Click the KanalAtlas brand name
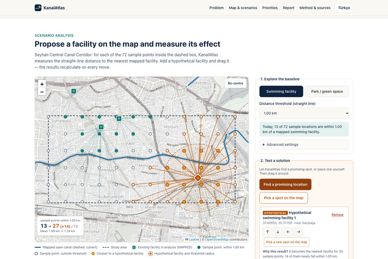 pos(54,8)
